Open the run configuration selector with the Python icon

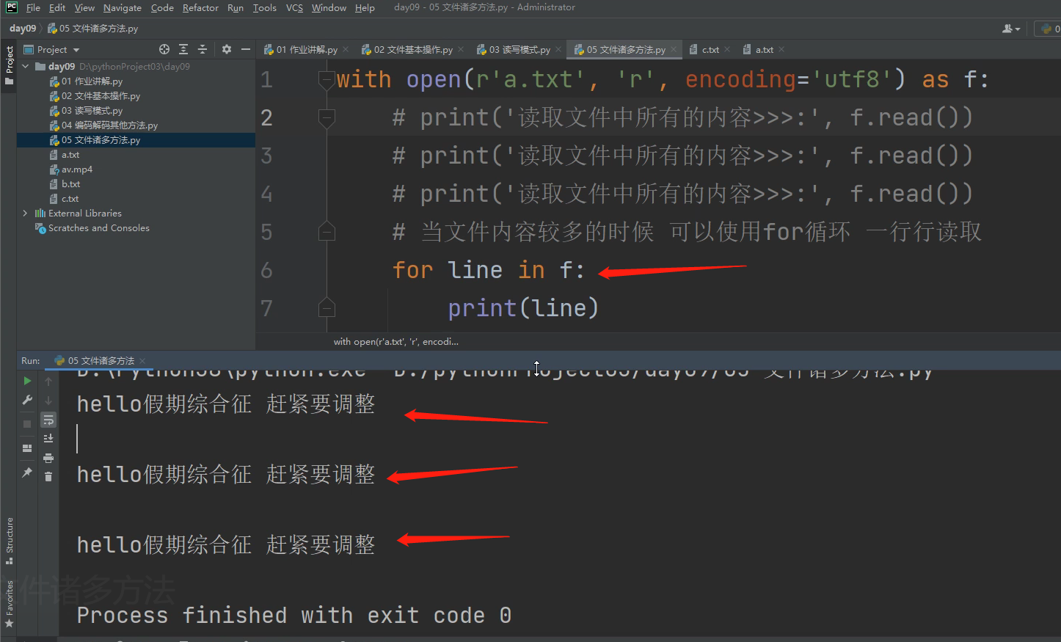1050,29
